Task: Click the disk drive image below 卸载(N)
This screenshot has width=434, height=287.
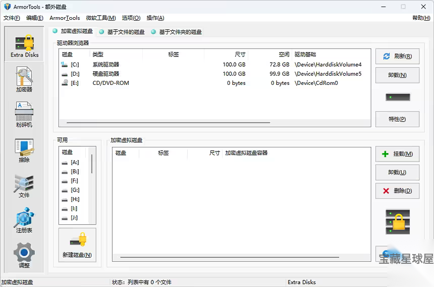Action: coord(398,97)
